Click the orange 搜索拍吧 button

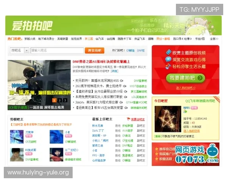[x=95, y=50]
